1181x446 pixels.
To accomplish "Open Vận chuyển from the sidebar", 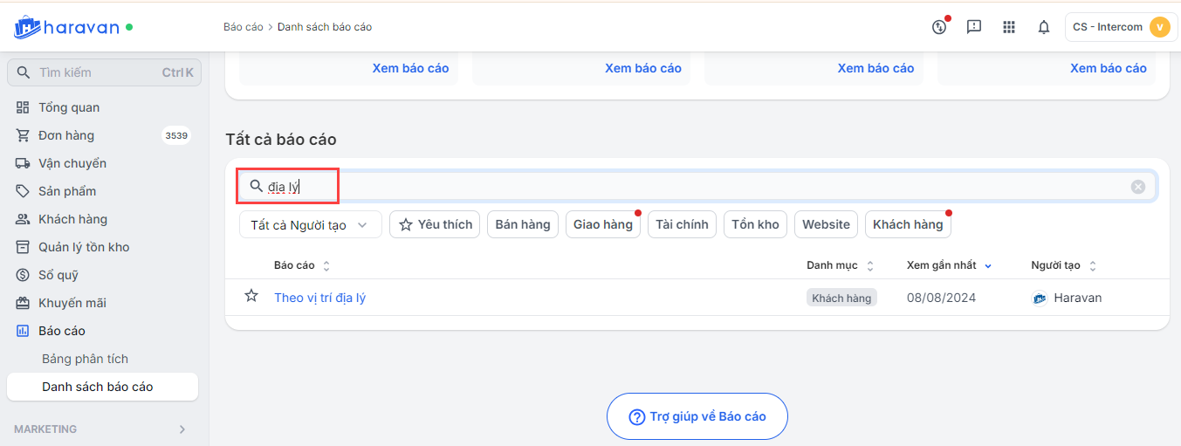I will click(x=72, y=163).
